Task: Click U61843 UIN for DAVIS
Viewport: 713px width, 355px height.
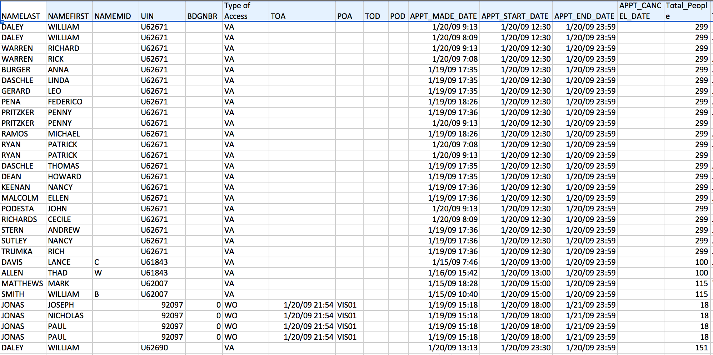Action: click(x=162, y=262)
